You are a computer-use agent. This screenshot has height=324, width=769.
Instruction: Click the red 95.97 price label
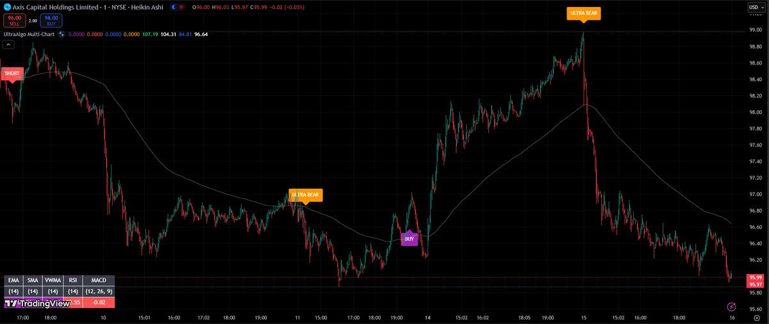pos(756,284)
